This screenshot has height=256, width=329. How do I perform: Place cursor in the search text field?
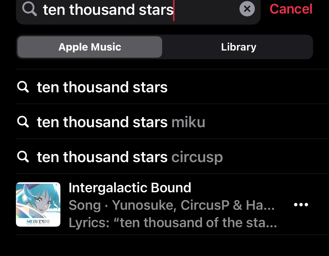[x=138, y=10]
